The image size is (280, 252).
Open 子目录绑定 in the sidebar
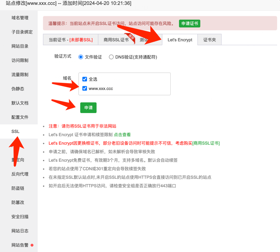pyautogui.click(x=22, y=32)
